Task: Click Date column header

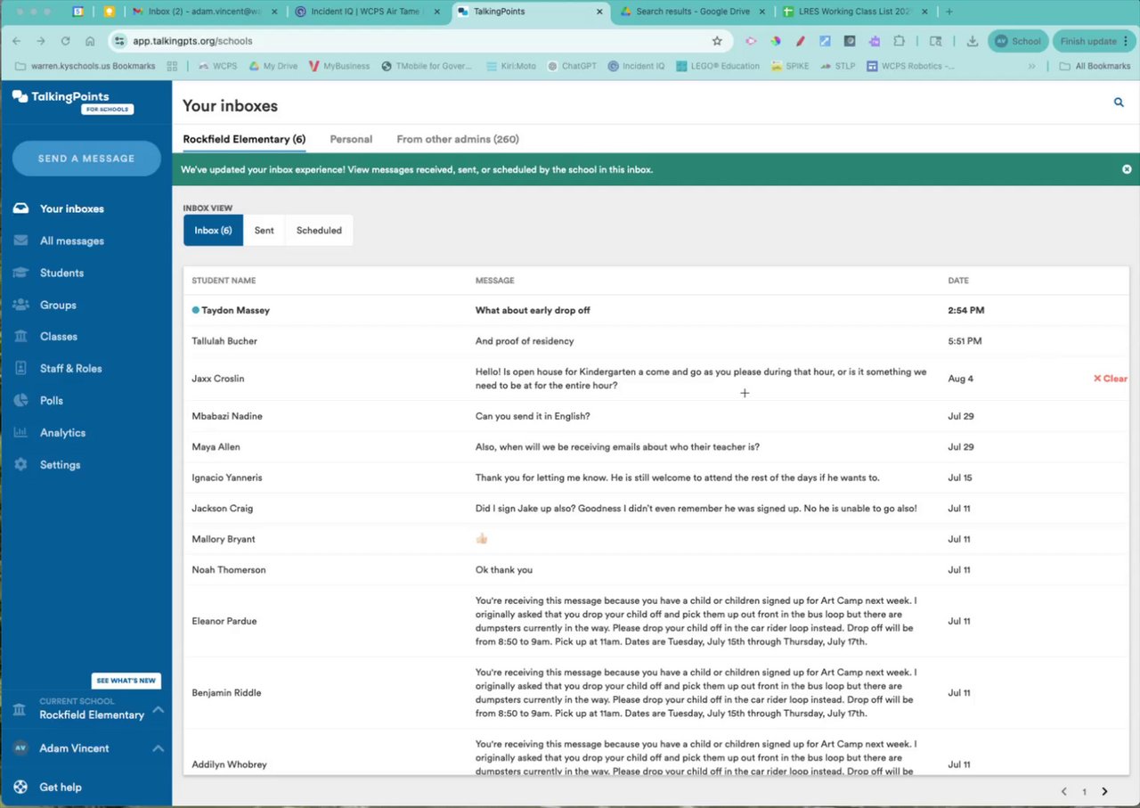Action: point(958,281)
